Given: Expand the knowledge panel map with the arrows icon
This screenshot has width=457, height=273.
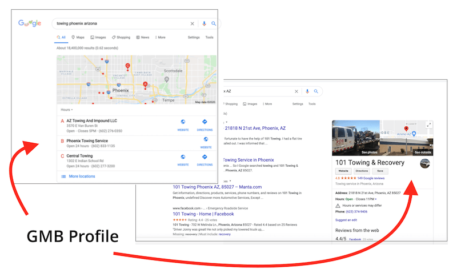Looking at the screenshot, I should (429, 125).
